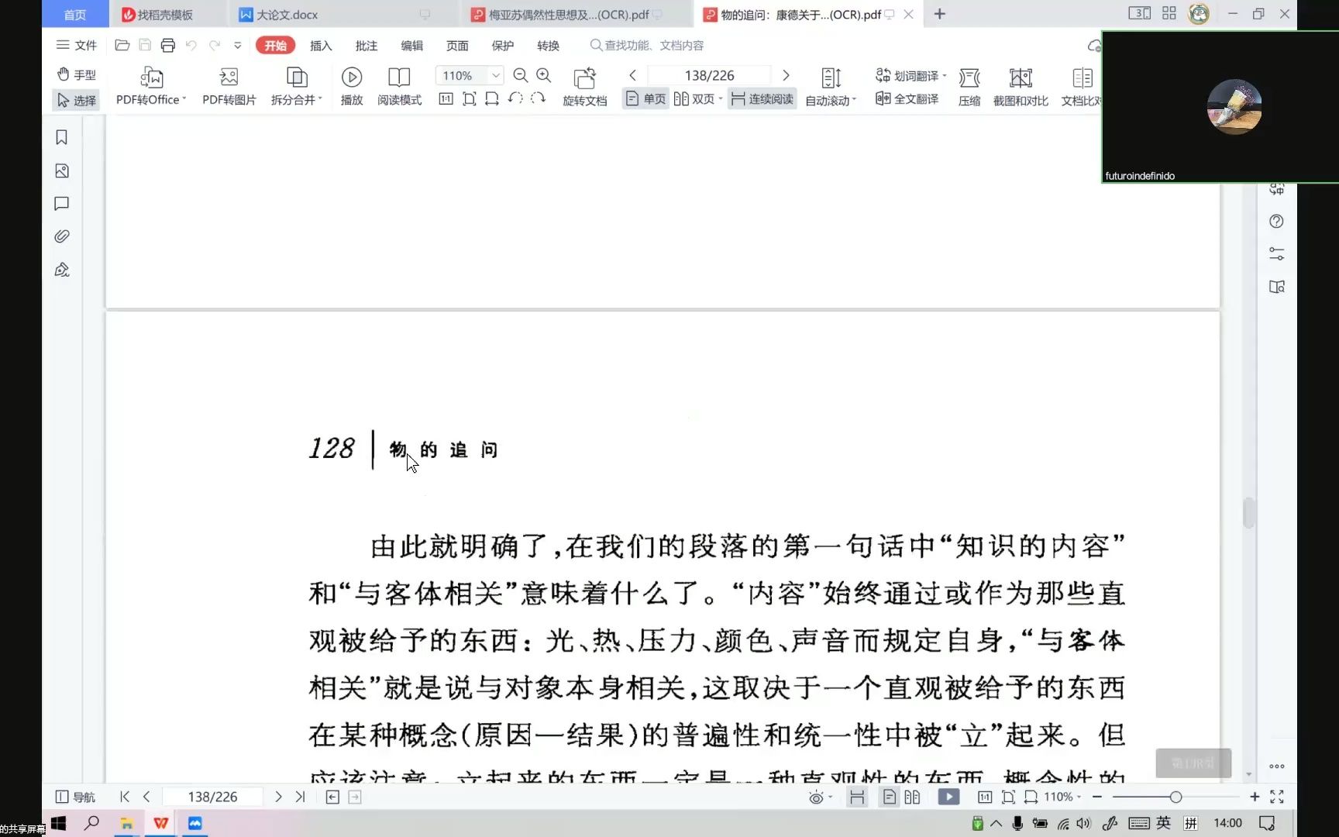Click the open file folder icon
The width and height of the screenshot is (1339, 837).
(x=122, y=45)
